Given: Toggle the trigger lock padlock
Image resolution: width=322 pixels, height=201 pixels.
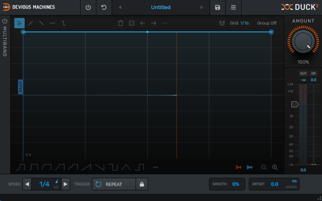Looking at the screenshot, I should coord(142,184).
